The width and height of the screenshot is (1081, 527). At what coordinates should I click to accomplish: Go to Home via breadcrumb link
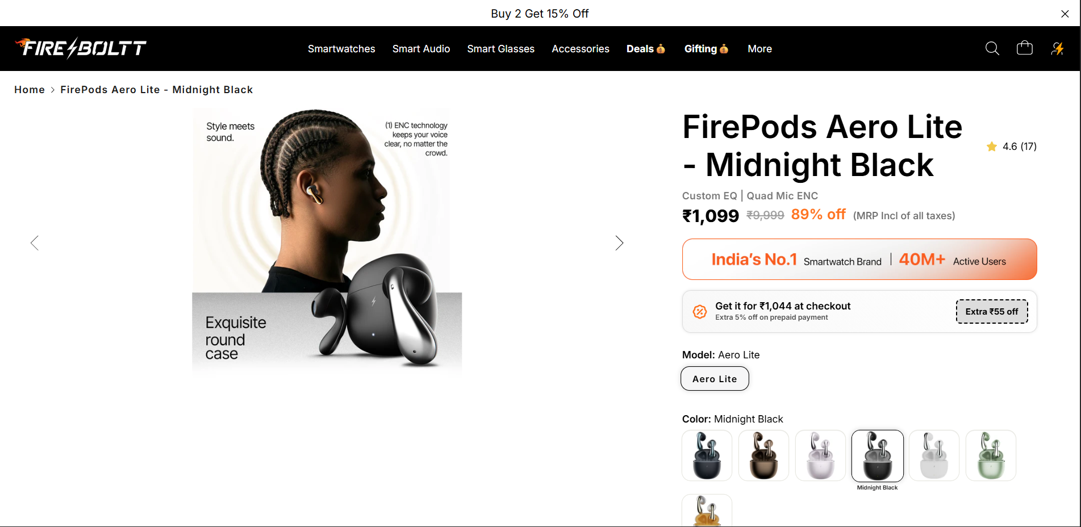pos(30,90)
